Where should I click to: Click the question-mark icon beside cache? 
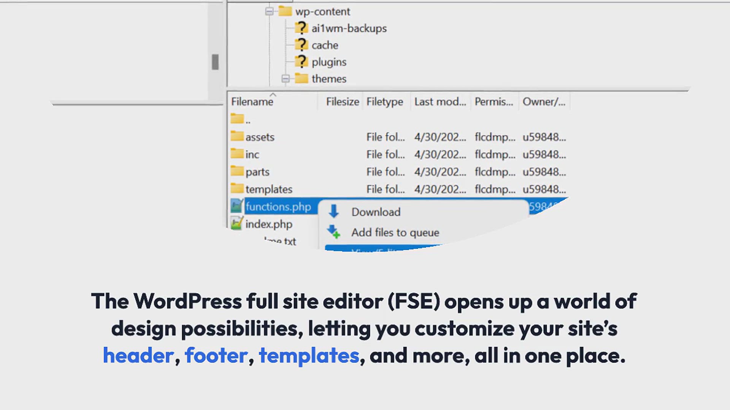(302, 44)
